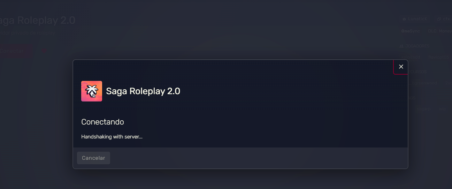Click the bgreenwood resource entry
The width and height of the screenshot is (452, 189).
425,83
